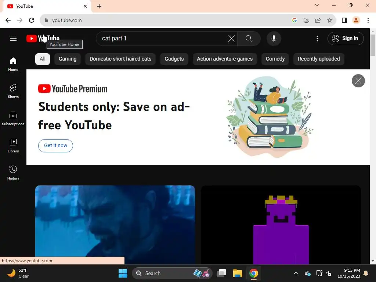Open the purple pixel character thumbnail
The height and width of the screenshot is (282, 376).
(281, 225)
